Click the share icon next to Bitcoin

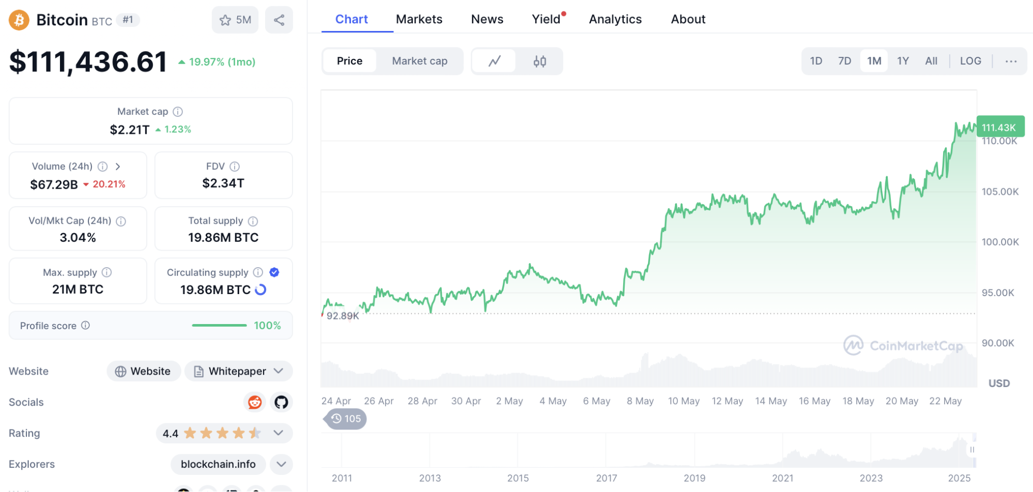point(279,20)
